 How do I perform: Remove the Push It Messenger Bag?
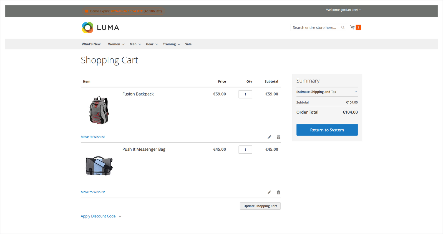tap(278, 192)
